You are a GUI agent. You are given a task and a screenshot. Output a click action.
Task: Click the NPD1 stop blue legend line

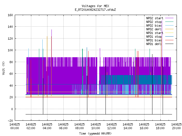169,37
